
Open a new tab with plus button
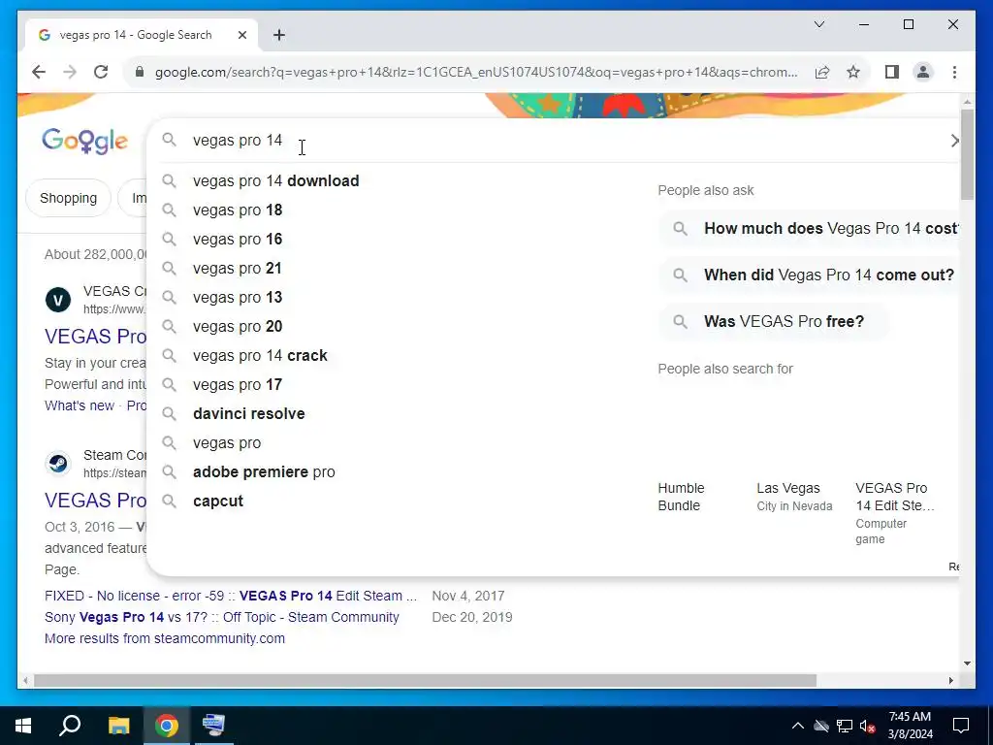(x=278, y=35)
